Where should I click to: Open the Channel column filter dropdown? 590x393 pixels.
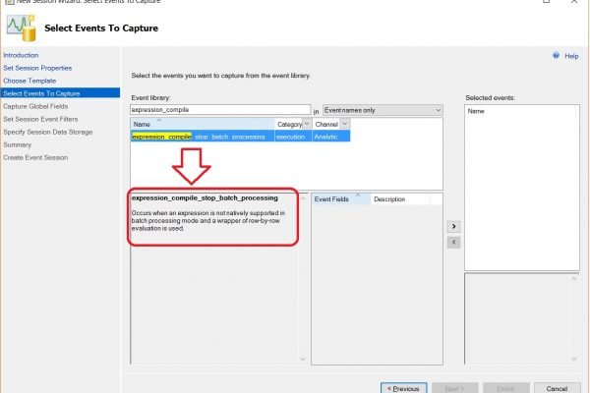click(345, 124)
